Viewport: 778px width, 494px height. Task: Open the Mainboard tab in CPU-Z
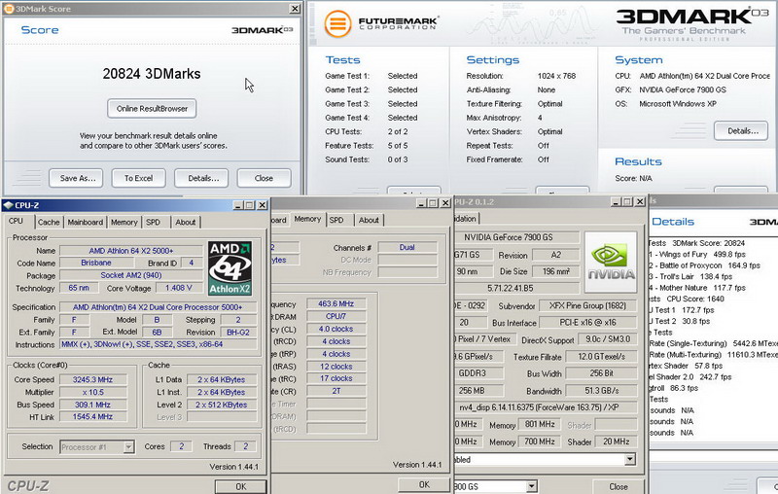coord(86,222)
